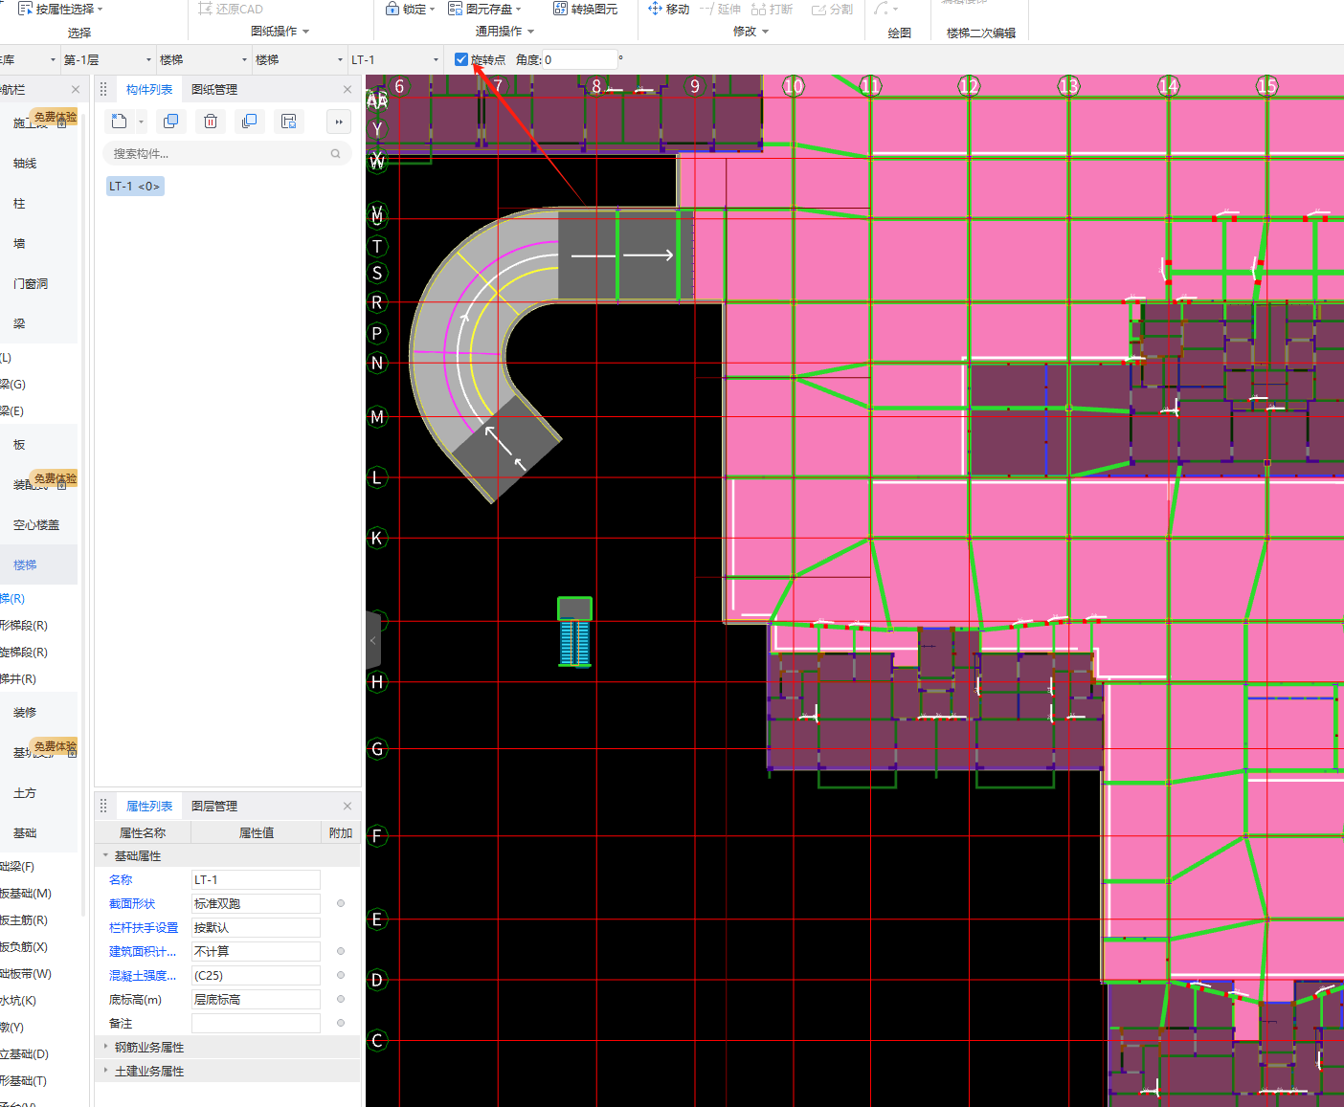
Task: Click the 楼梯二次编辑 button
Action: click(x=981, y=33)
